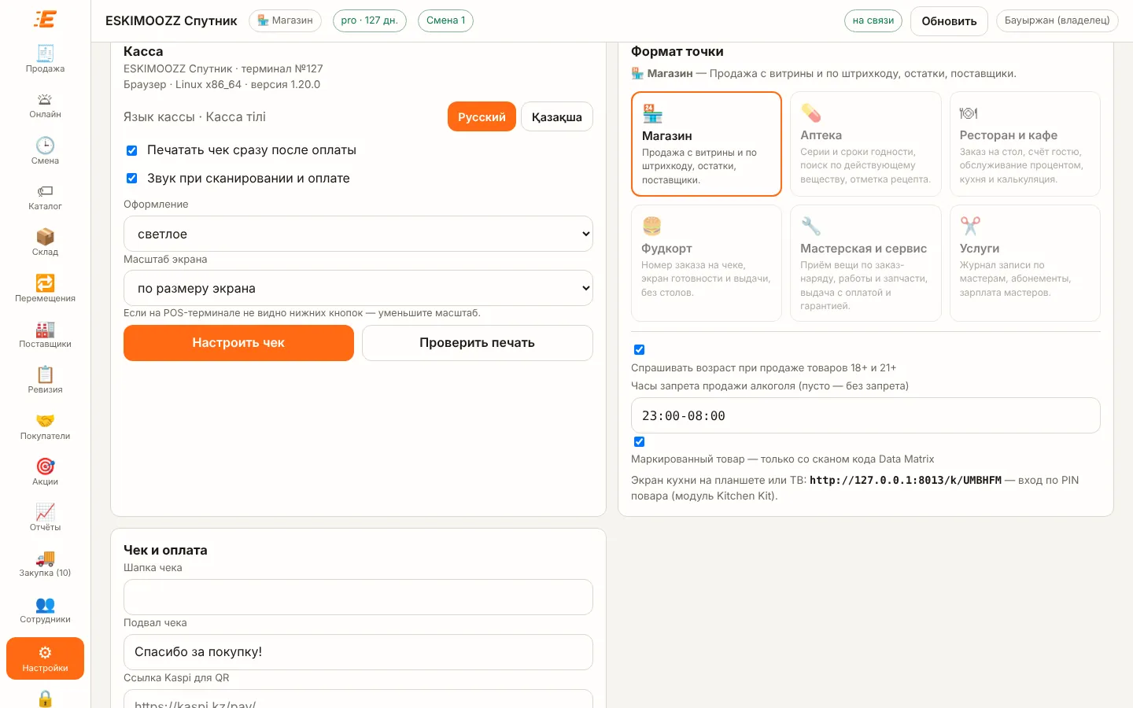The image size is (1133, 708).
Task: Choose the Услуги format card
Action: click(x=1024, y=263)
